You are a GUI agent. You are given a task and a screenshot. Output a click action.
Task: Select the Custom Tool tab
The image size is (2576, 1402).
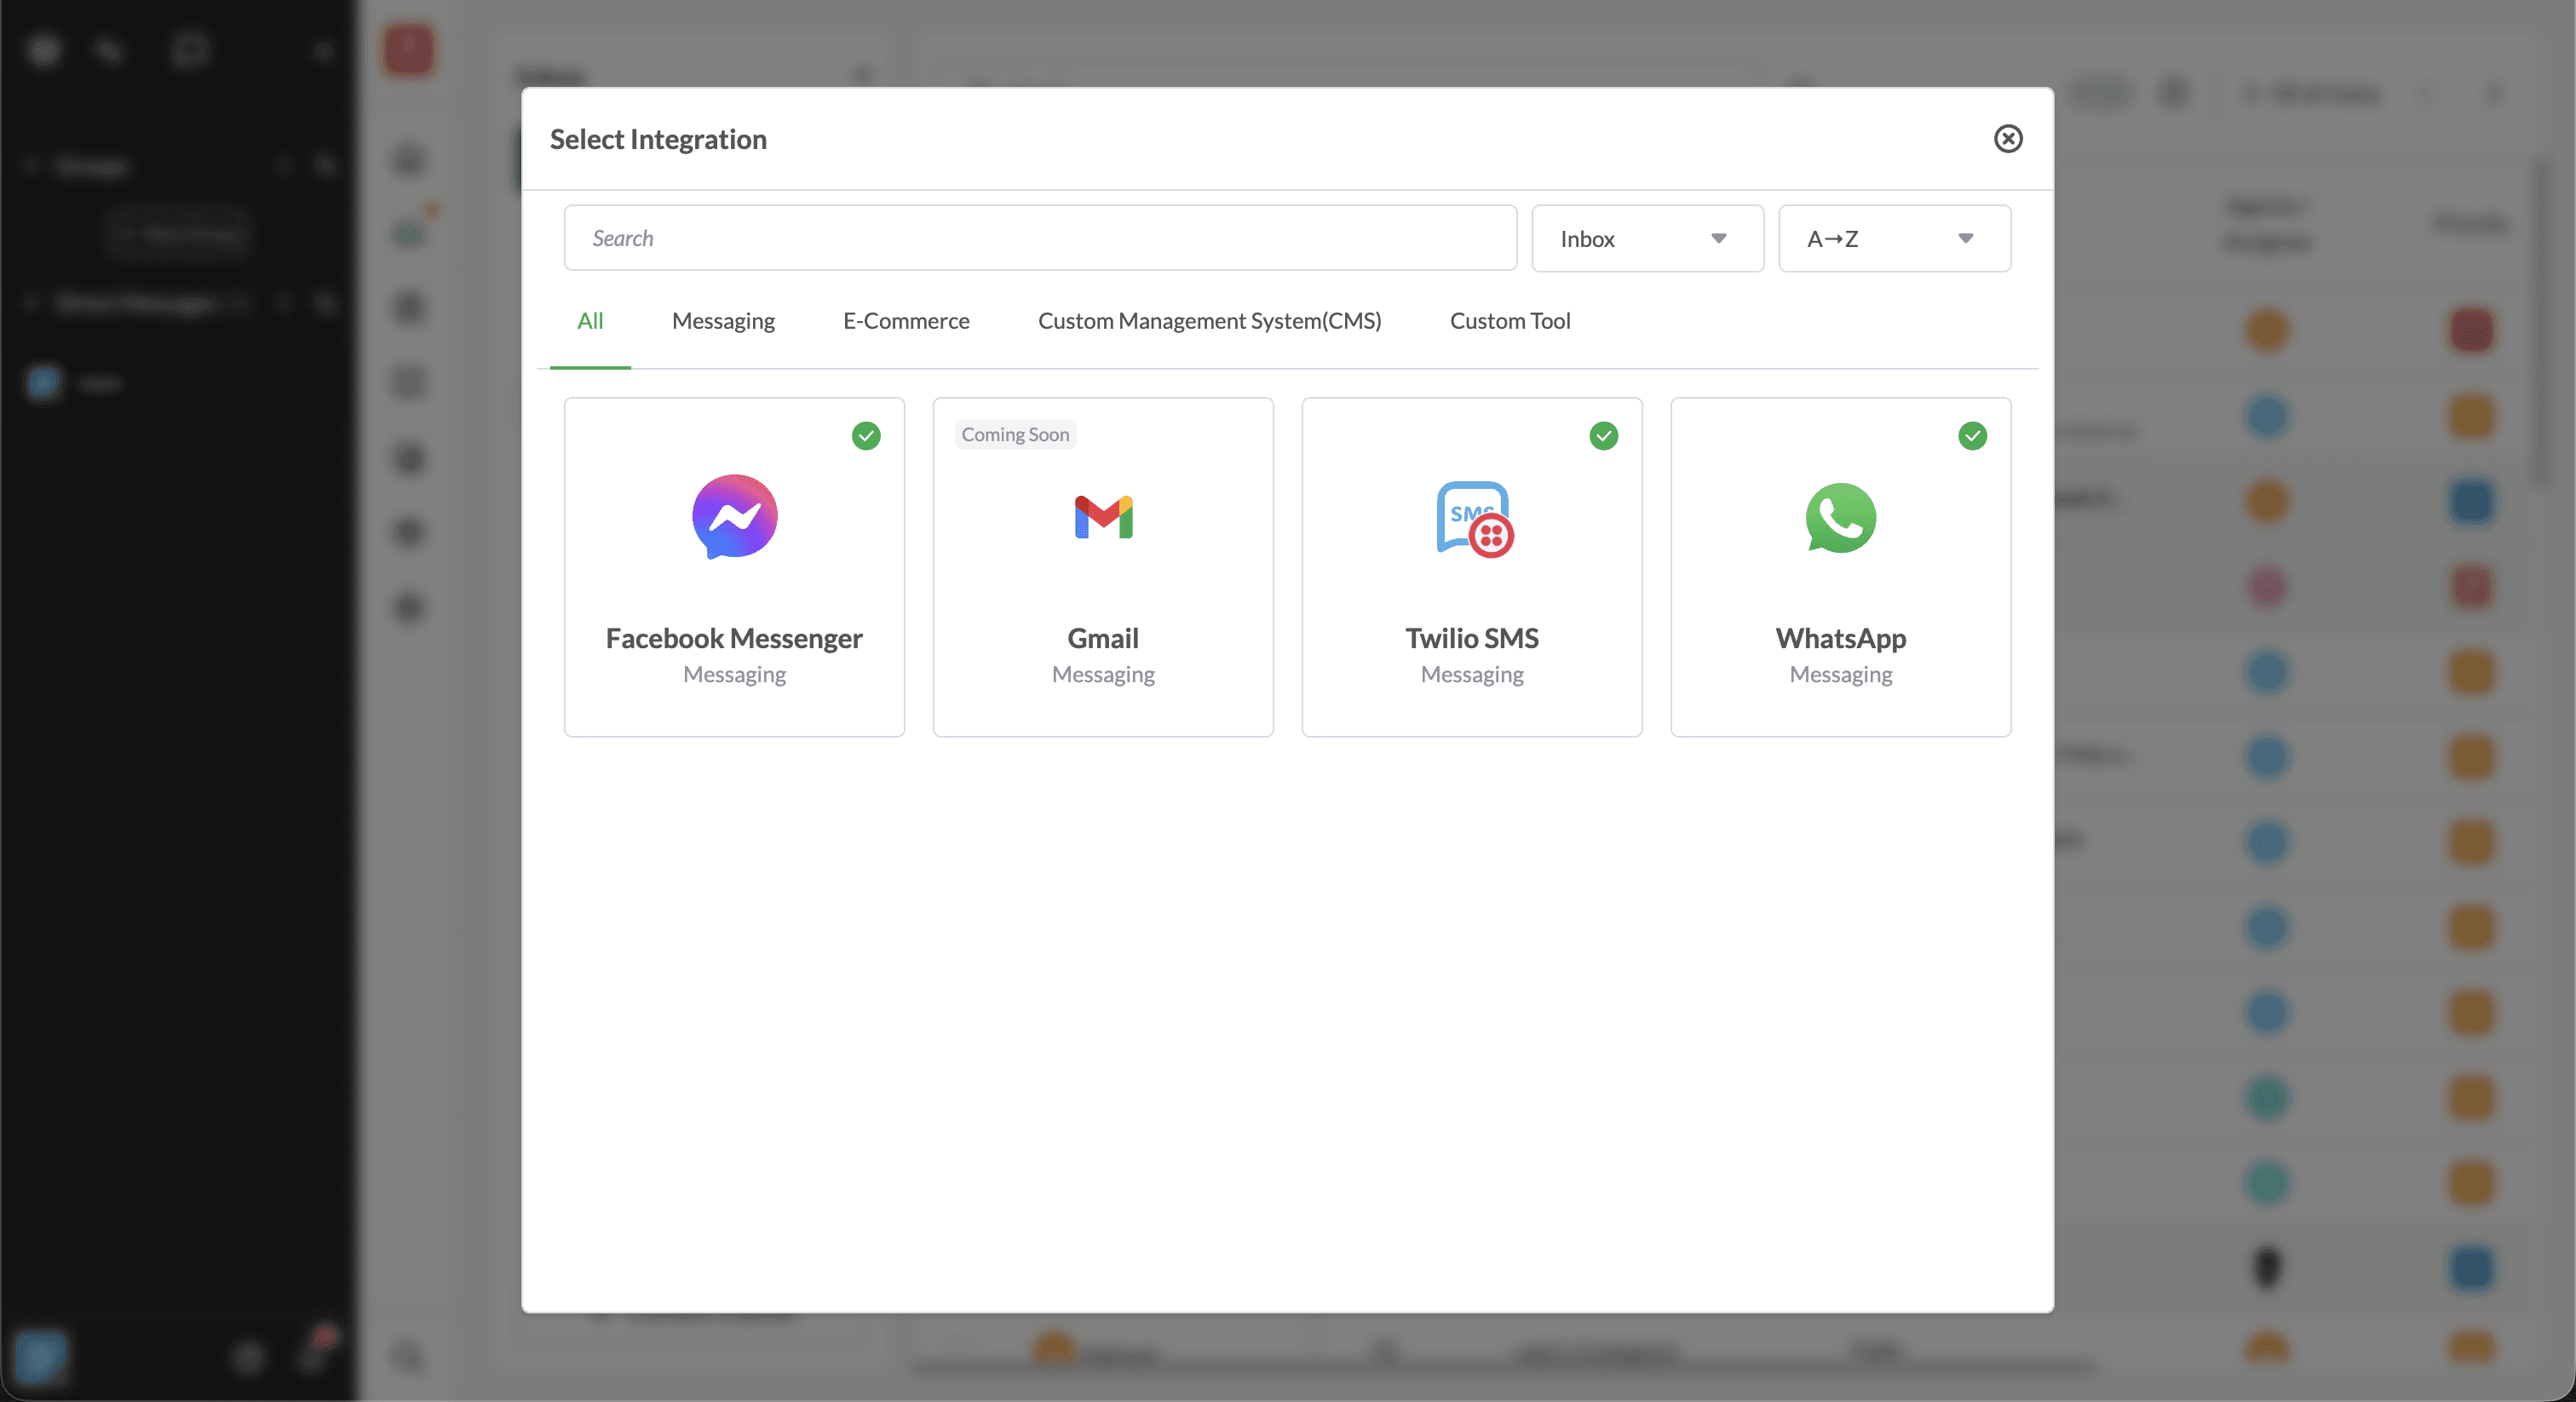pyautogui.click(x=1510, y=321)
